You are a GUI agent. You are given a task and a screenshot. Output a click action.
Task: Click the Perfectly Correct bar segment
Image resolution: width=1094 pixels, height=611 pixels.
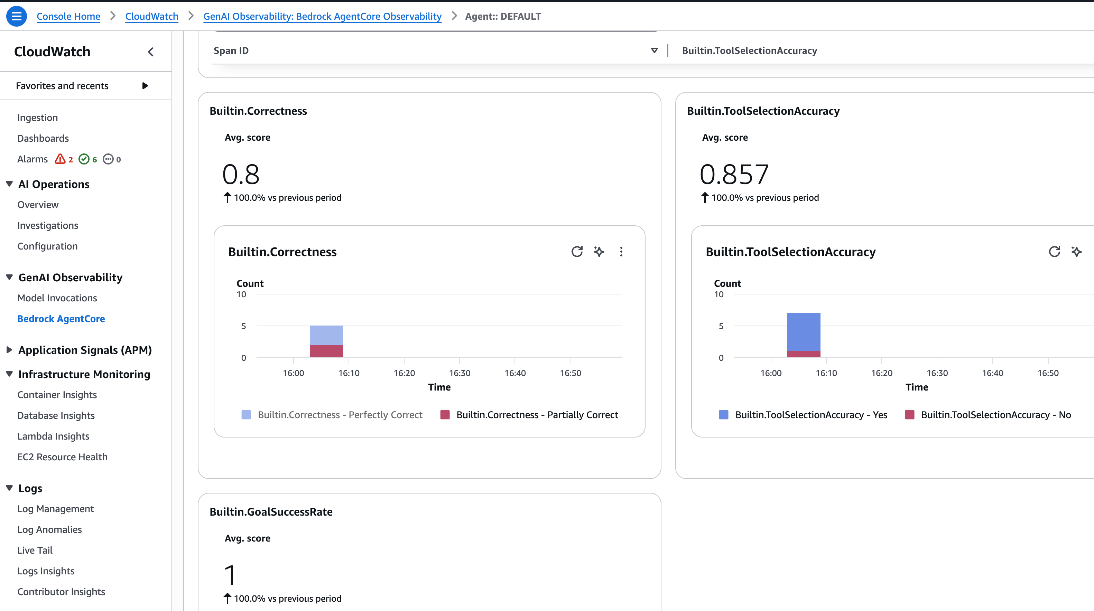[326, 335]
